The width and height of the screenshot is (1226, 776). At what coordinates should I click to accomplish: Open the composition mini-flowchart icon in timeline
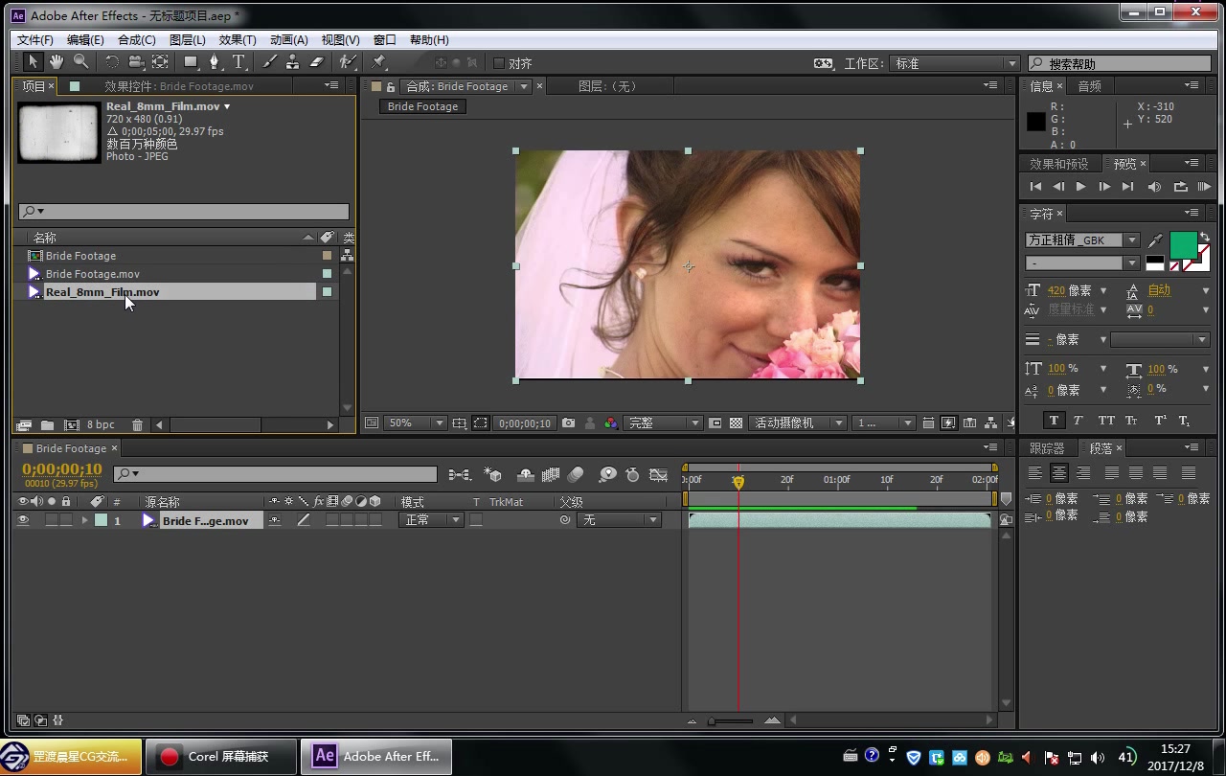click(460, 474)
